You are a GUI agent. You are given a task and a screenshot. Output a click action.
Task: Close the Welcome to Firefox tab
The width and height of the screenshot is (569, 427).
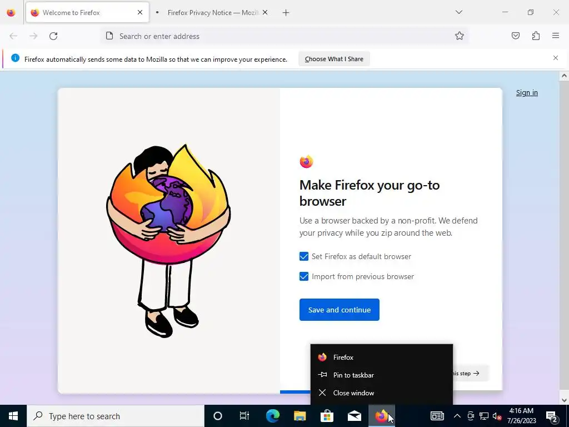tap(140, 12)
